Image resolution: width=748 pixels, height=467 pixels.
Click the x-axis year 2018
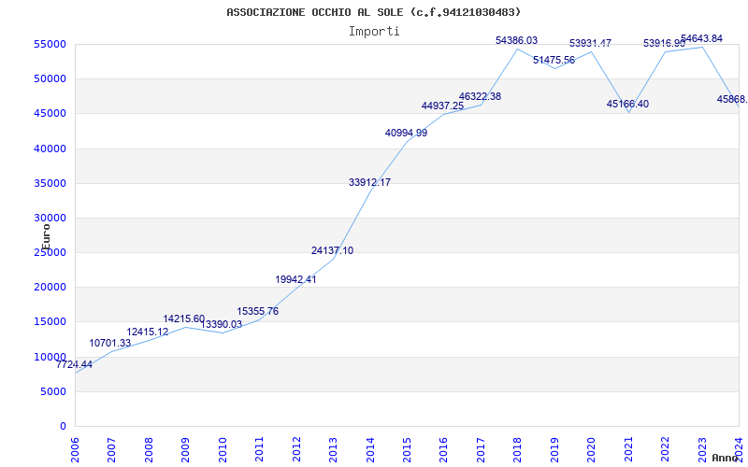click(518, 449)
